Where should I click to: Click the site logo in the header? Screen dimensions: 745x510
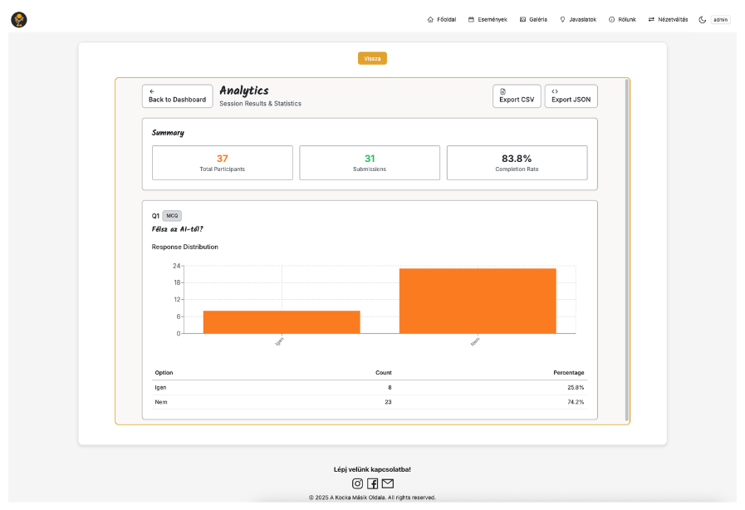coord(19,19)
